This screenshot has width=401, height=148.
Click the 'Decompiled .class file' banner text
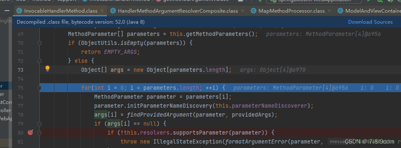81,22
